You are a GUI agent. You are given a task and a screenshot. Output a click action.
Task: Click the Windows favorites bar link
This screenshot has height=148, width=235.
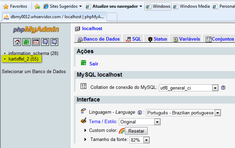[x=158, y=6]
